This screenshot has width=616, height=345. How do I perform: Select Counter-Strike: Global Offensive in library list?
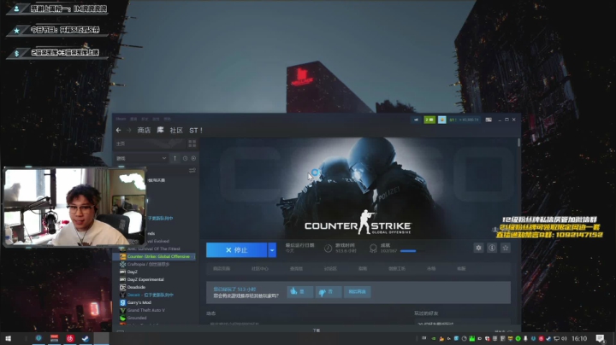click(x=154, y=256)
